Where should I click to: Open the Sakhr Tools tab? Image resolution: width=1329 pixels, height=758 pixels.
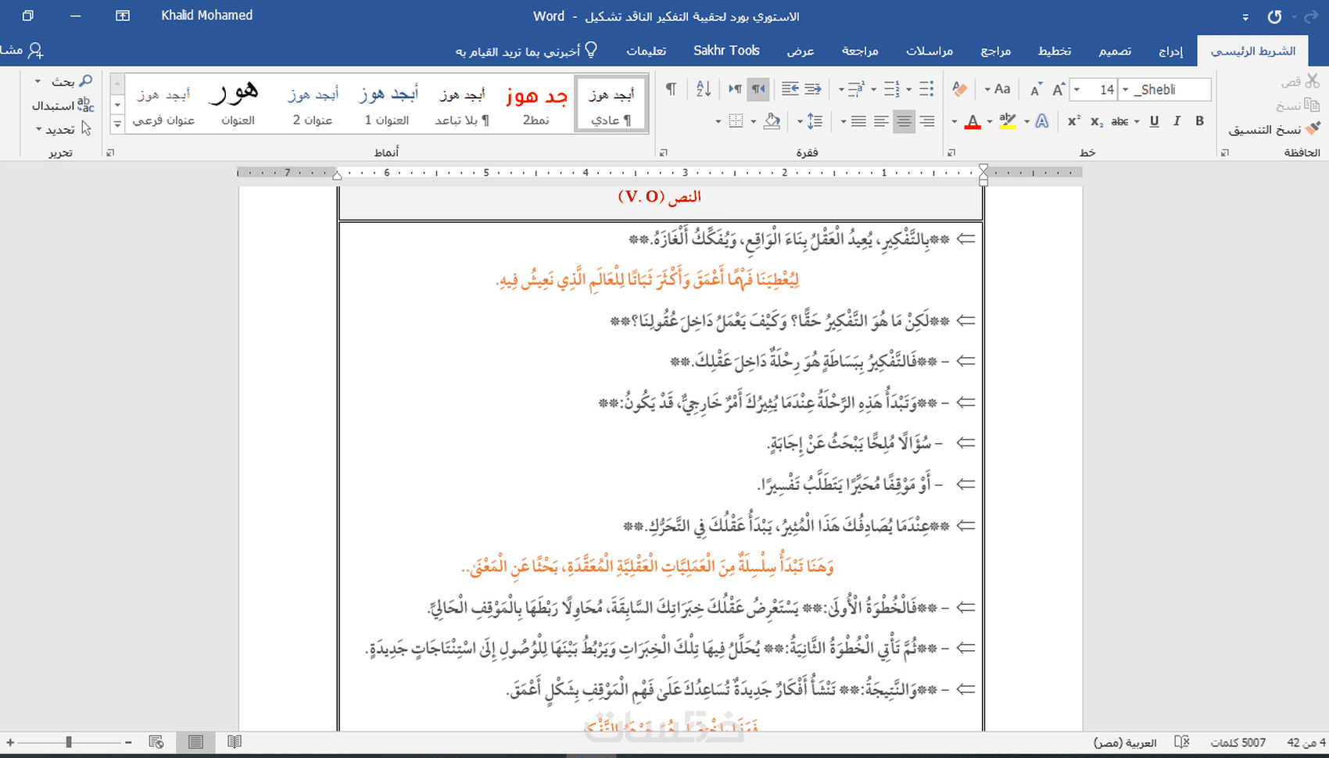pos(726,51)
